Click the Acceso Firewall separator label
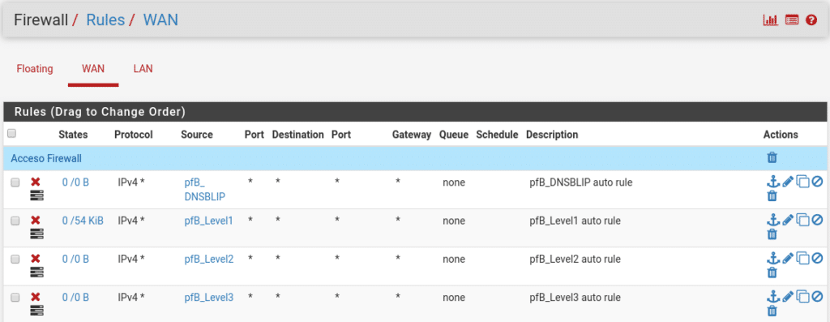830x322 pixels. [x=46, y=158]
